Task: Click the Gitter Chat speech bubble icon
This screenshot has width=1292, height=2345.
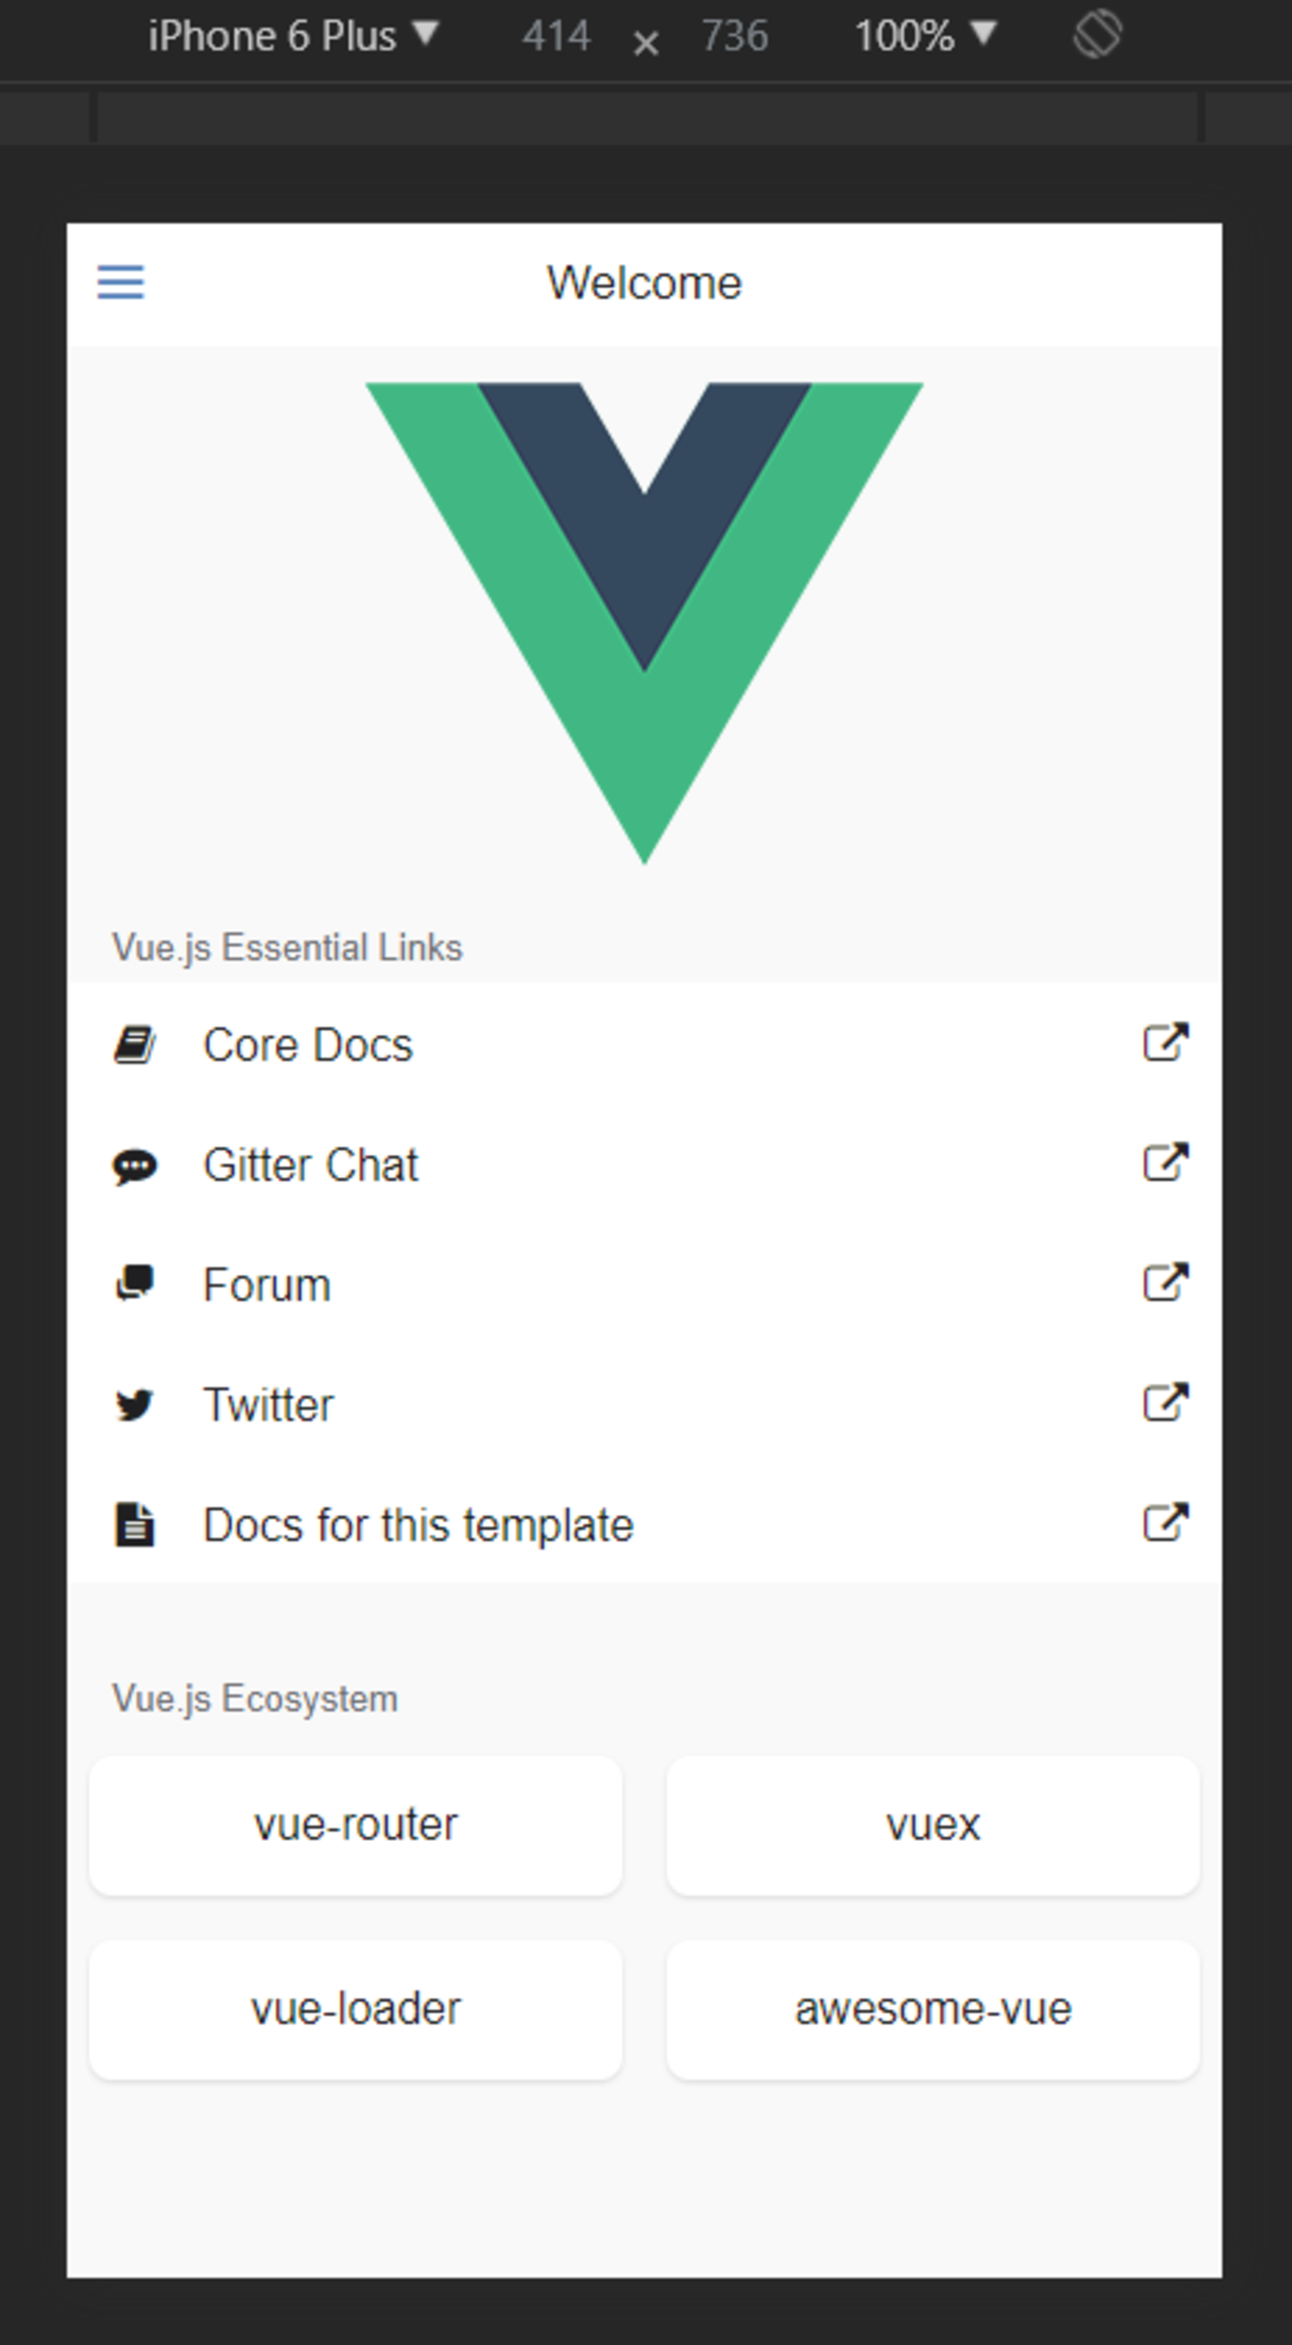Action: [x=134, y=1165]
